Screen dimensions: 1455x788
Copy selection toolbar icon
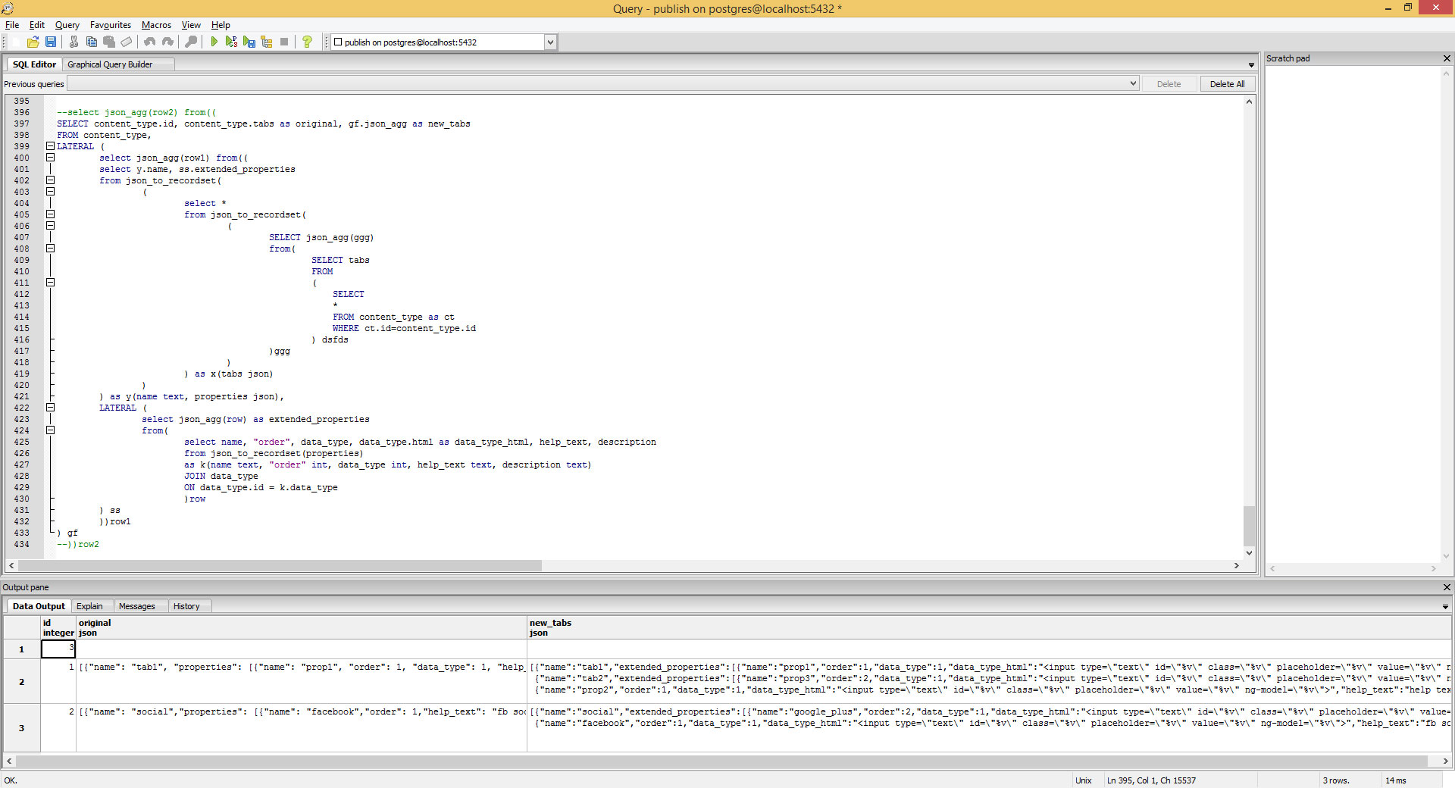coord(92,42)
